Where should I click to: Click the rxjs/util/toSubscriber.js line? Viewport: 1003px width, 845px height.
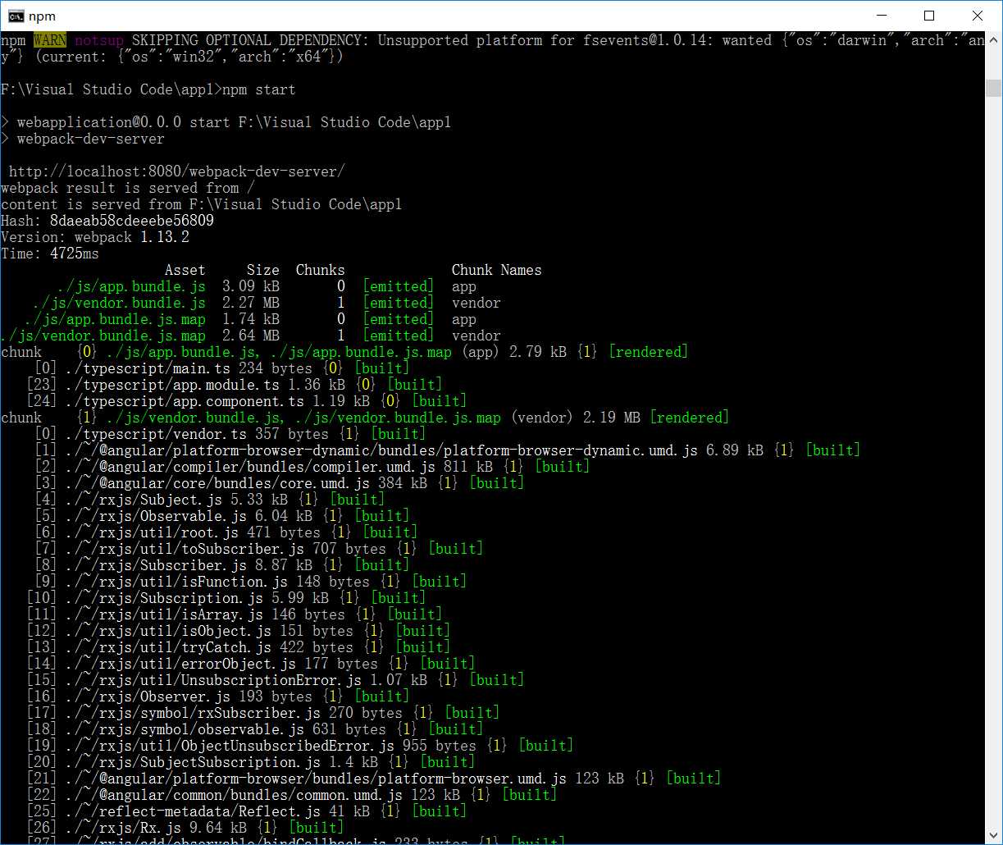coord(258,549)
